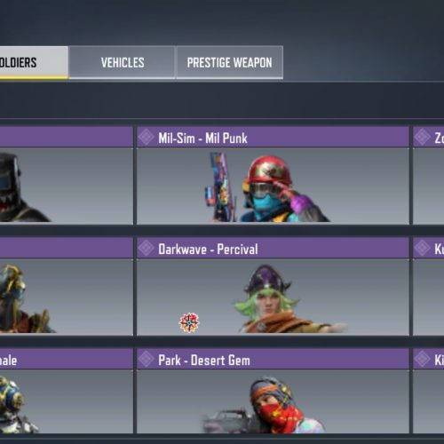Viewport: 444px width, 444px height.
Task: Click the diamond rarity icon beside Mil-Sim
Action: 147,138
